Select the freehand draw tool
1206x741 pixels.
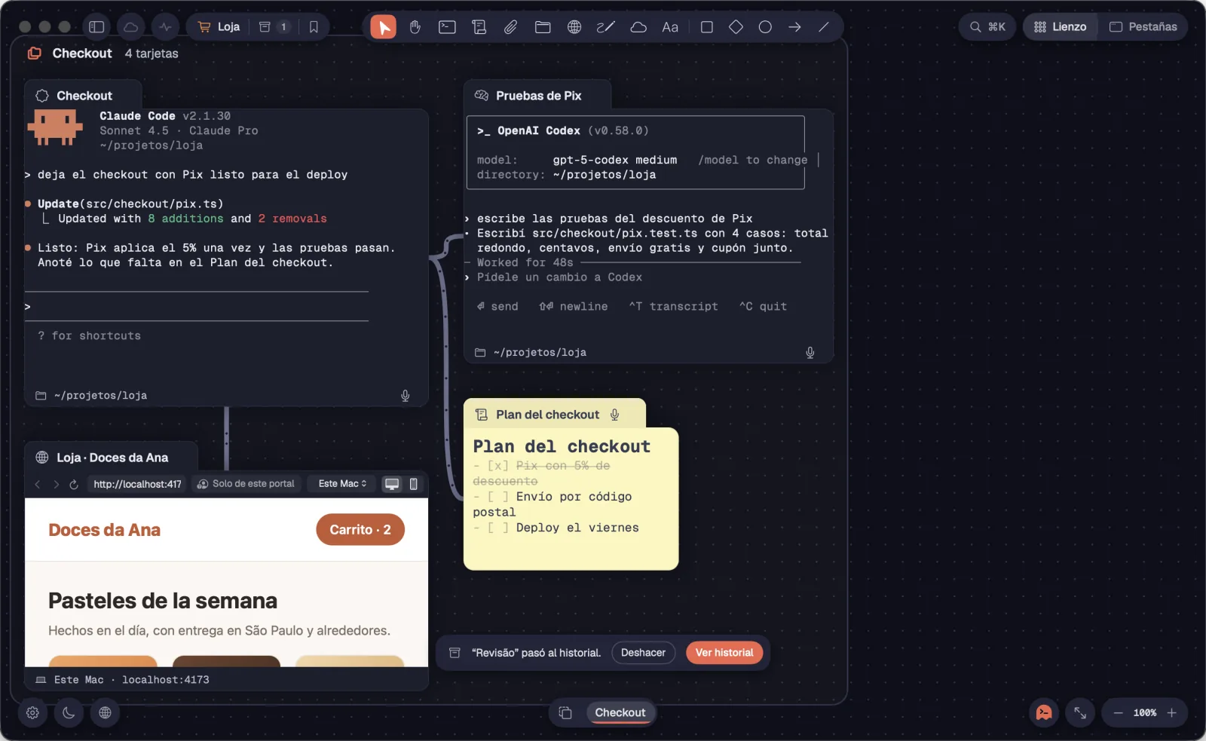pyautogui.click(x=606, y=27)
